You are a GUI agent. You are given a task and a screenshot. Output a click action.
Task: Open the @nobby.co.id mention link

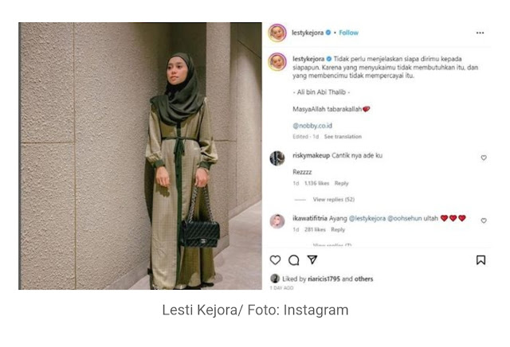pos(312,126)
